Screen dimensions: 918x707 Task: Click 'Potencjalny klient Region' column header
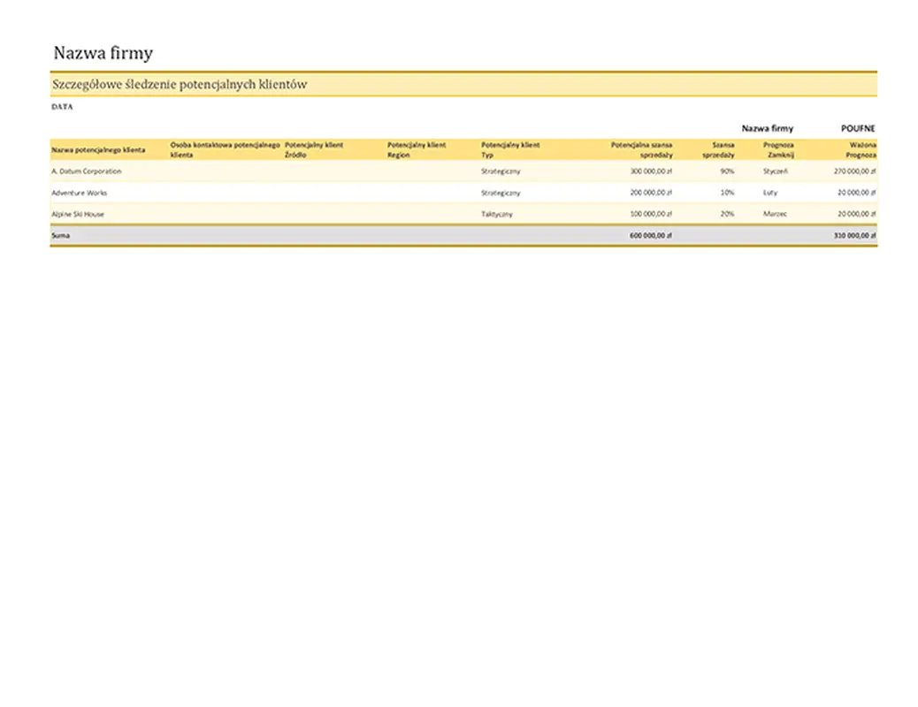click(x=417, y=149)
